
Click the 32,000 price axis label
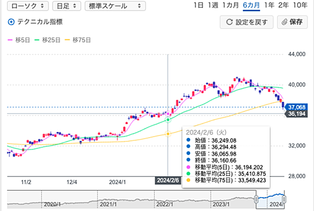point(297,146)
